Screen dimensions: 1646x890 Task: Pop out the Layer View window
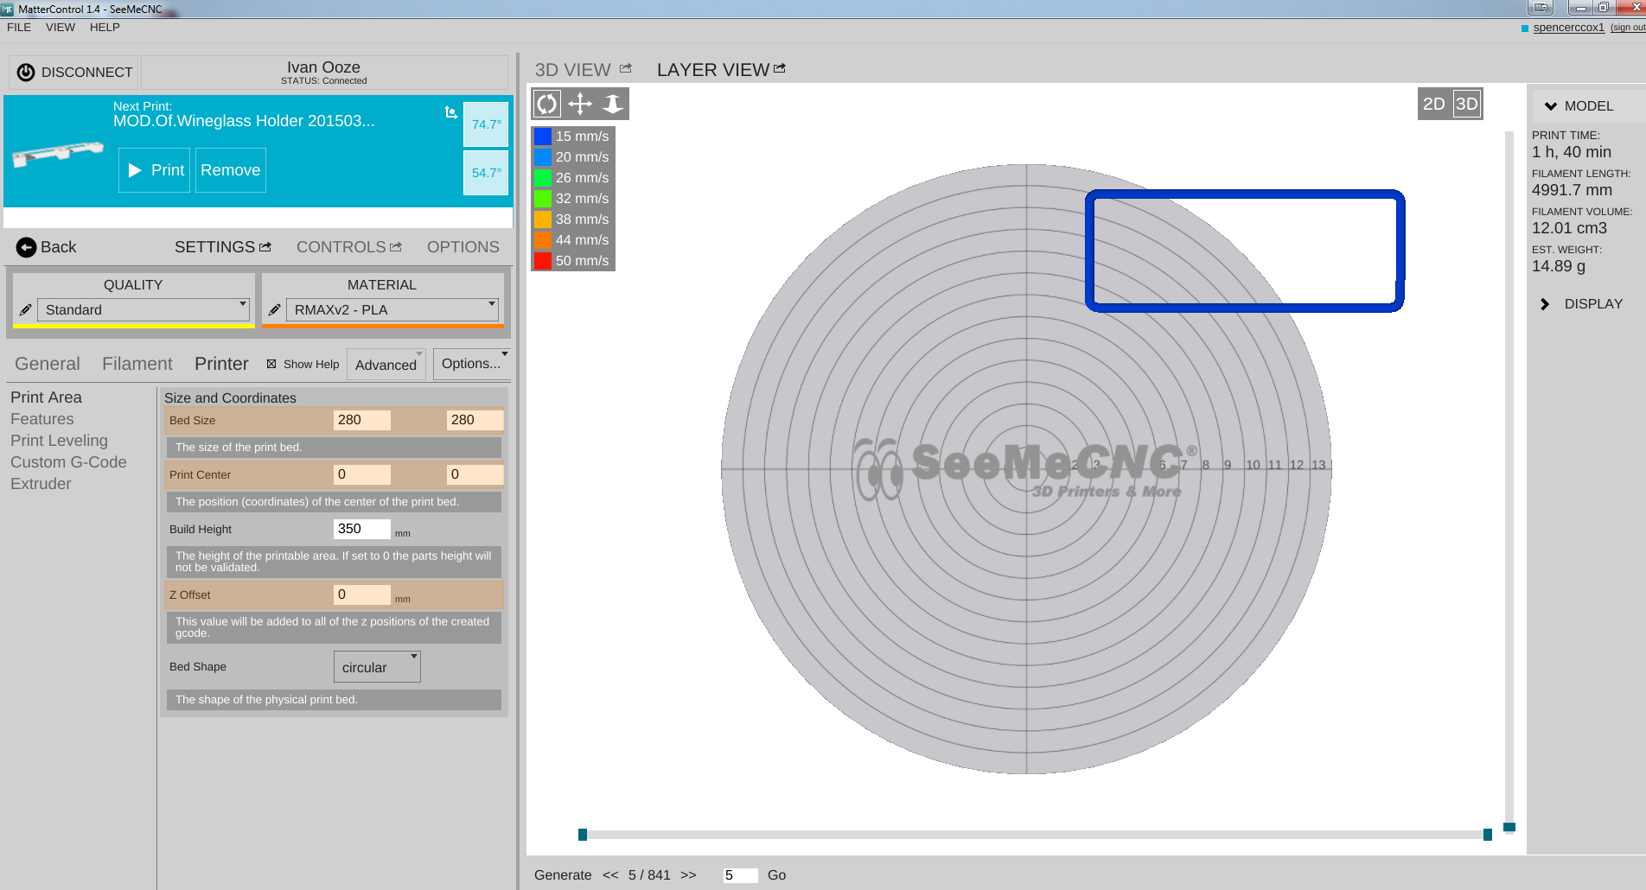[780, 68]
